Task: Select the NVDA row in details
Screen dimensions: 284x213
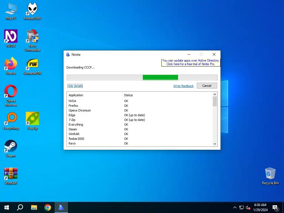Action: point(140,101)
